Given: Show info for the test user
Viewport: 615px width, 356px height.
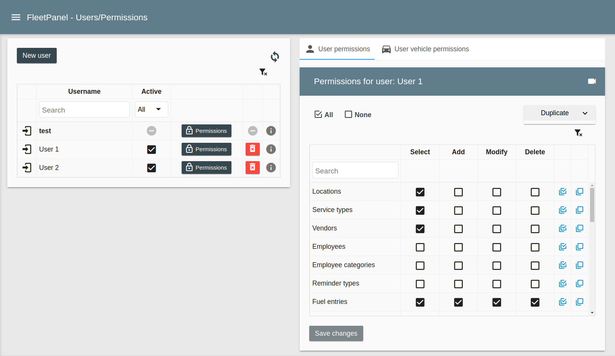Looking at the screenshot, I should (271, 131).
